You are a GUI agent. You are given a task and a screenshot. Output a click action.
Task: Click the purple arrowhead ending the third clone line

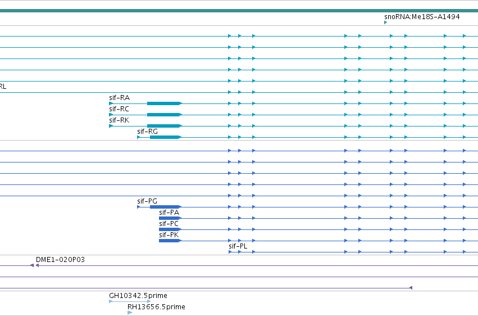click(411, 288)
